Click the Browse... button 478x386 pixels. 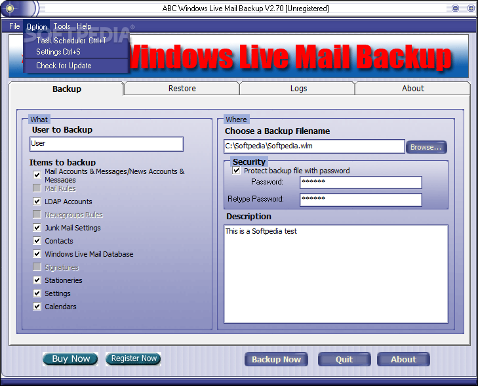pos(426,147)
